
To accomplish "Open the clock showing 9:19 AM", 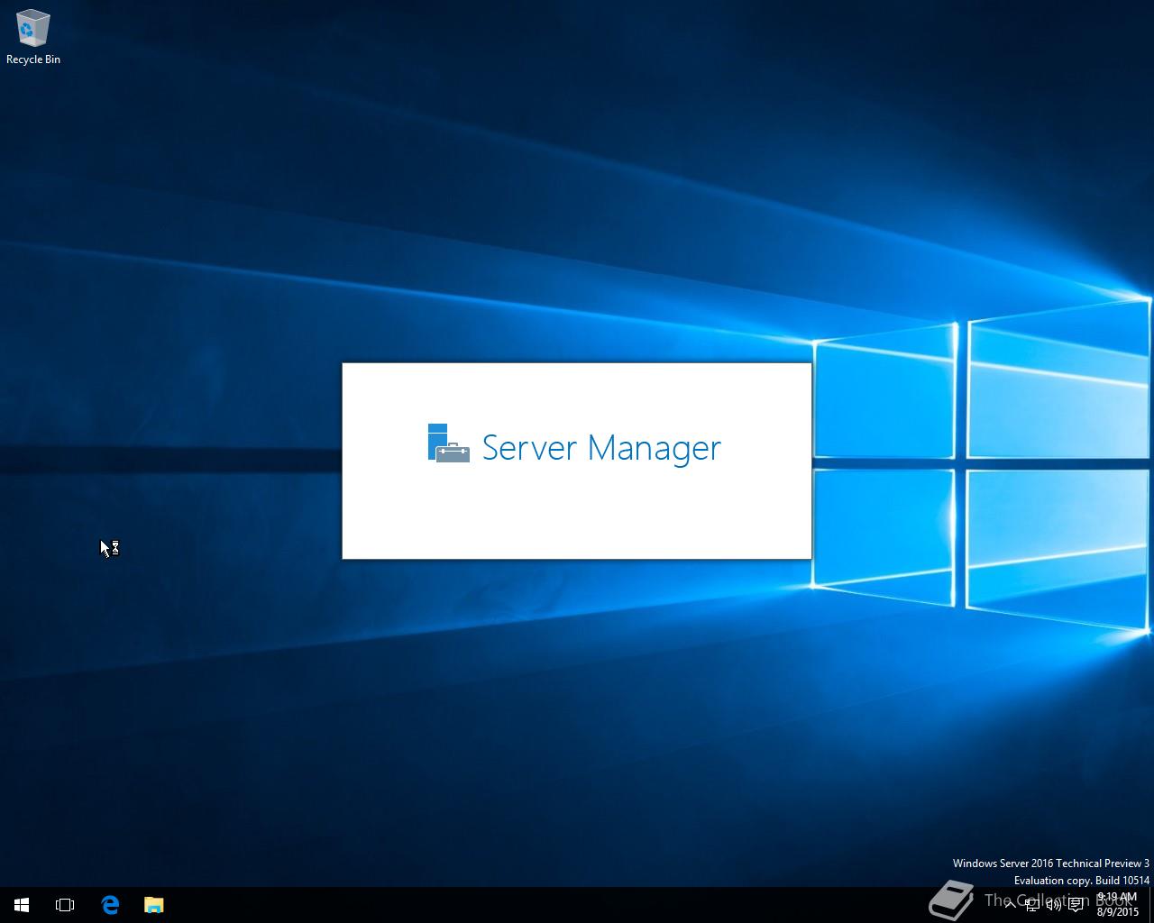I will click(1117, 905).
